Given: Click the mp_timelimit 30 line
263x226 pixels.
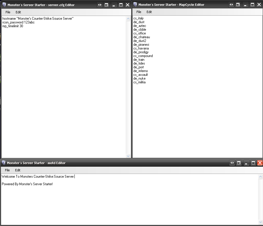Looking at the screenshot, I should tap(13, 26).
